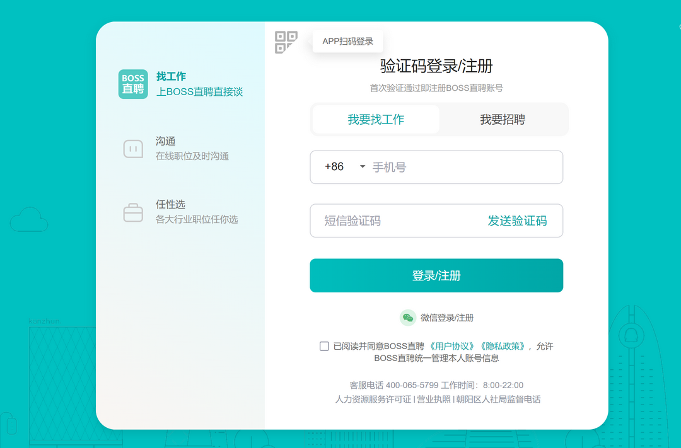This screenshot has width=681, height=448.
Task: Open the 《用户协议》 link
Action: pyautogui.click(x=451, y=346)
